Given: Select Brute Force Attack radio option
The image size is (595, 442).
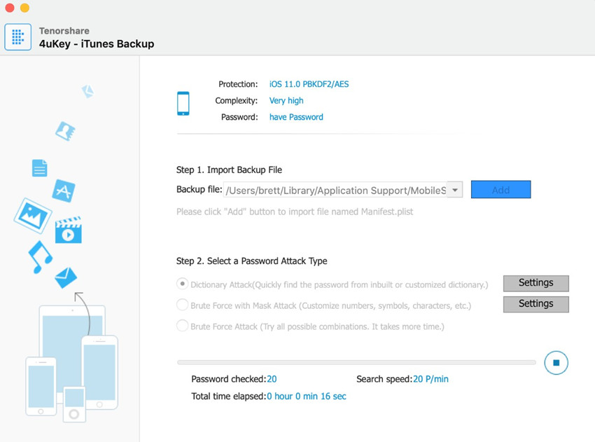Looking at the screenshot, I should [x=183, y=326].
